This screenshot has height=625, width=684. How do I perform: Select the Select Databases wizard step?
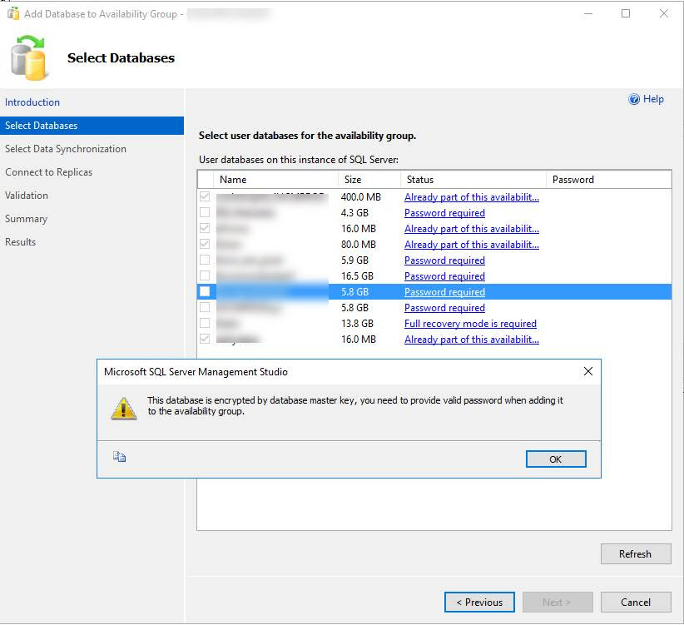tap(42, 126)
